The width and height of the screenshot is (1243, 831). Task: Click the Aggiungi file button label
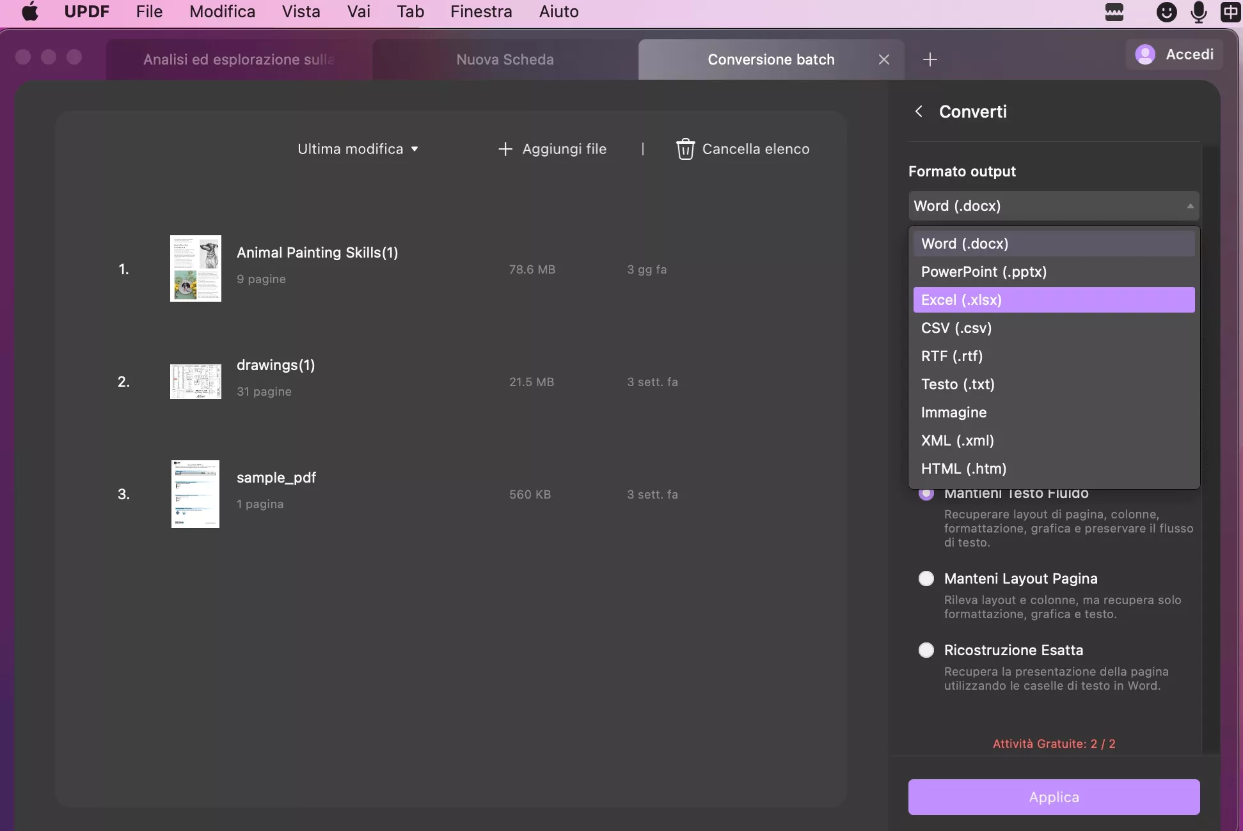(564, 149)
